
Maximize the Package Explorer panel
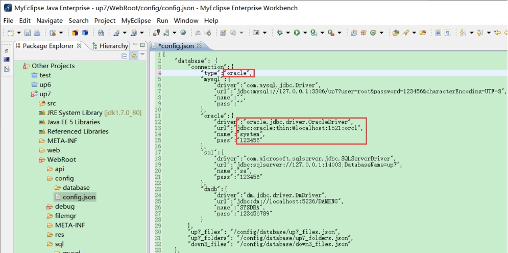tap(142, 45)
